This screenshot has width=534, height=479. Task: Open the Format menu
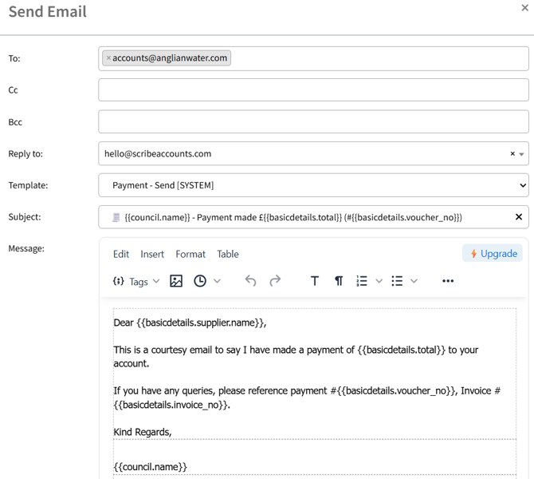click(190, 254)
